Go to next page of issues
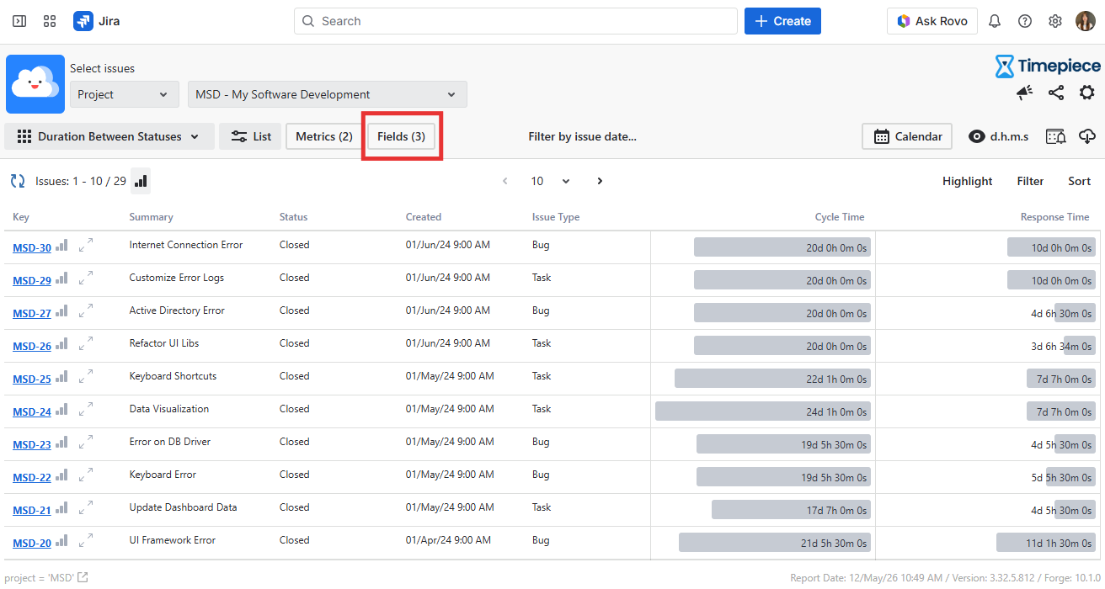1105x589 pixels. [600, 181]
